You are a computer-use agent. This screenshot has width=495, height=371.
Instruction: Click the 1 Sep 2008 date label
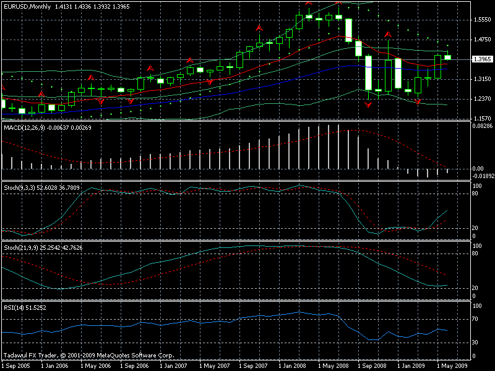(372, 366)
